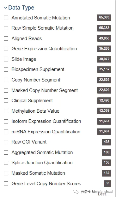
Task: Select Aggregated Somatic Mutation checkbox
Action: (x=6, y=152)
